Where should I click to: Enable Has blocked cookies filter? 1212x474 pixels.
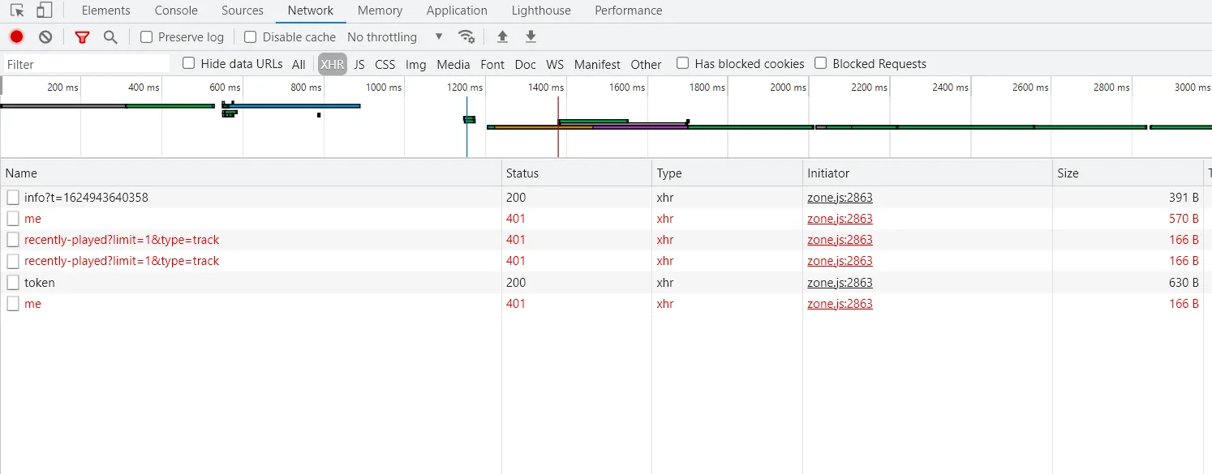tap(683, 63)
